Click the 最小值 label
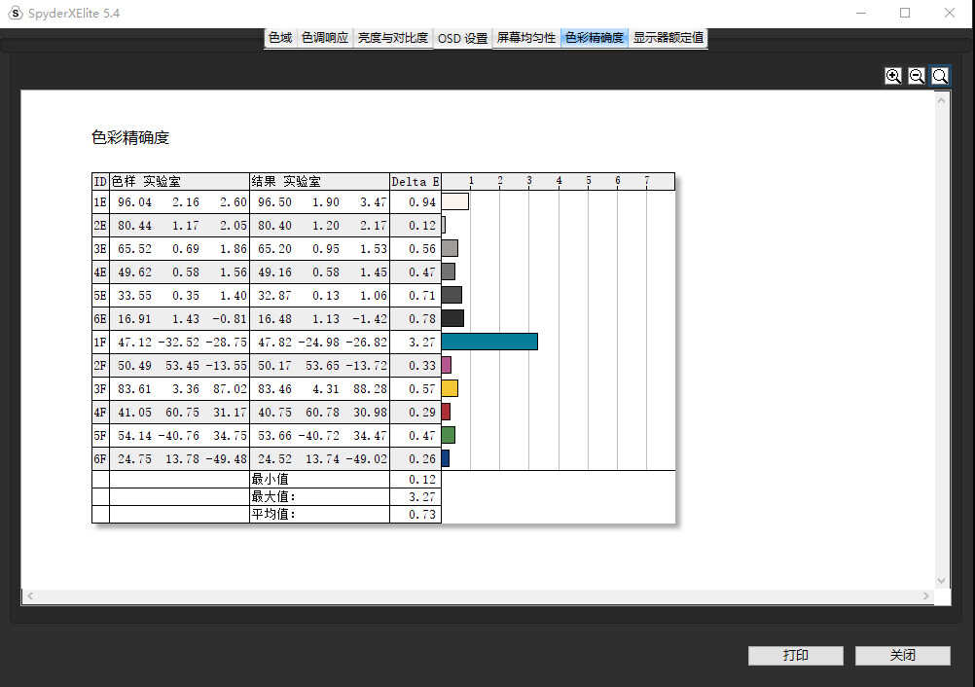The height and width of the screenshot is (687, 975). (x=270, y=479)
